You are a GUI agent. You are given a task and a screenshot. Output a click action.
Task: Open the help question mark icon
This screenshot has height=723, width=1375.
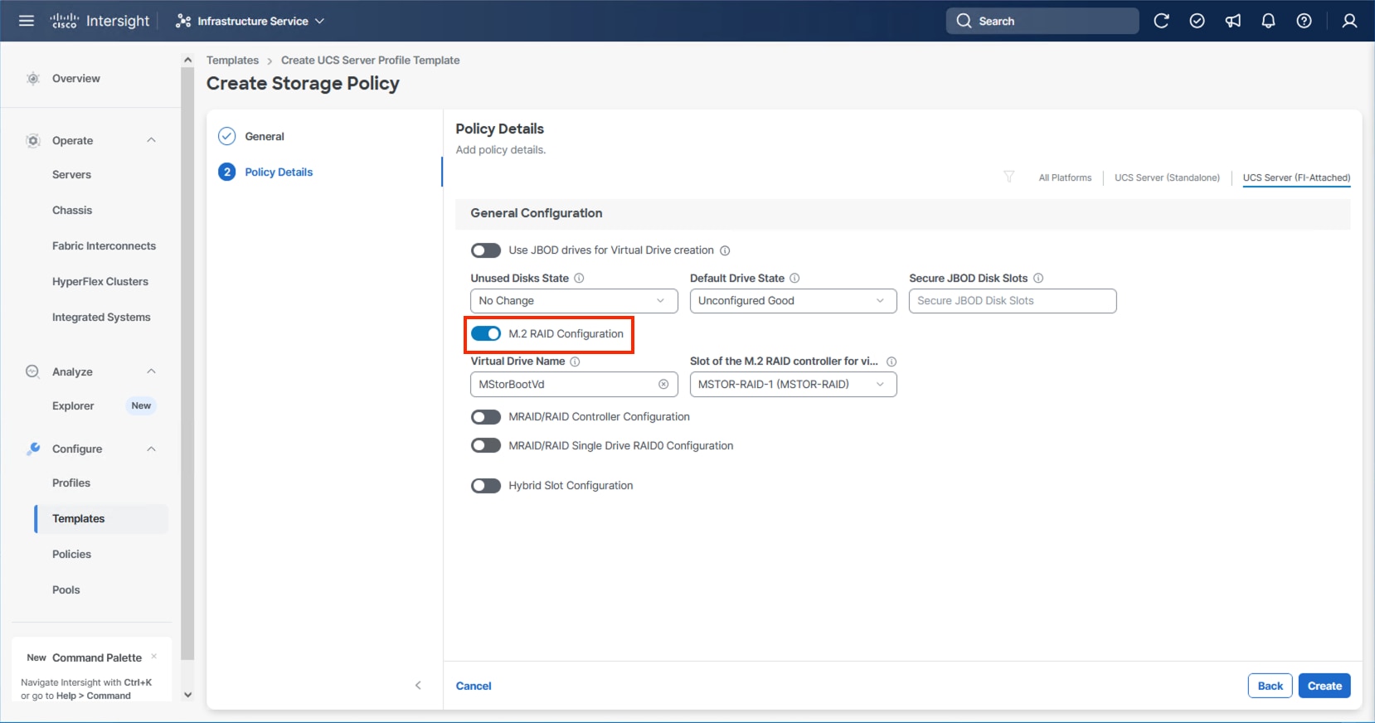[1304, 21]
